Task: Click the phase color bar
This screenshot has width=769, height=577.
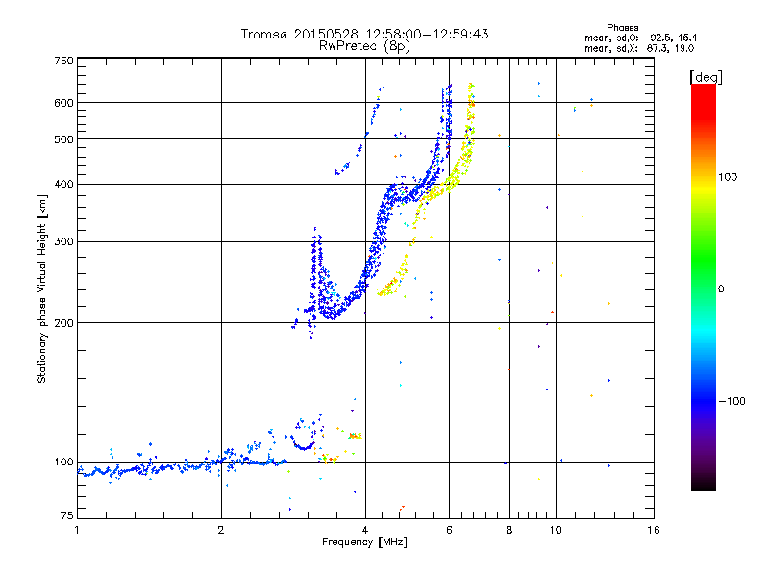Action: (704, 287)
